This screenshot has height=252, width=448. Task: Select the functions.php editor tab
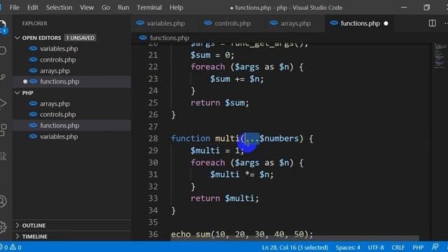pyautogui.click(x=360, y=23)
